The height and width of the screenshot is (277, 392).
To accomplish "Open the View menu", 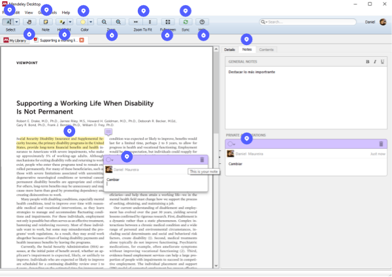I will [x=29, y=12].
